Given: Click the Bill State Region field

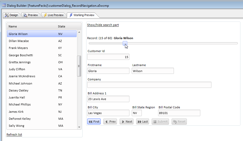Looking at the screenshot, I should pos(137,113).
